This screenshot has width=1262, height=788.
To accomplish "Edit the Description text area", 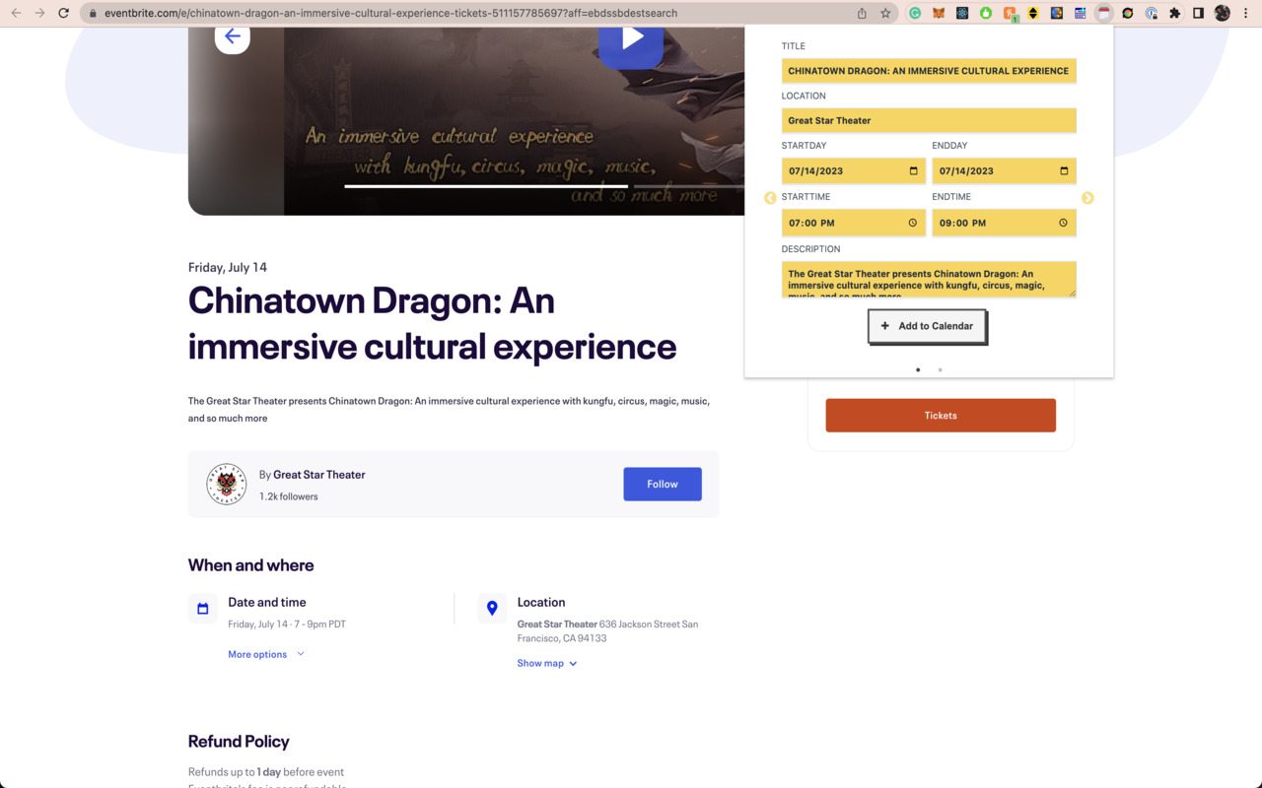I will [929, 279].
